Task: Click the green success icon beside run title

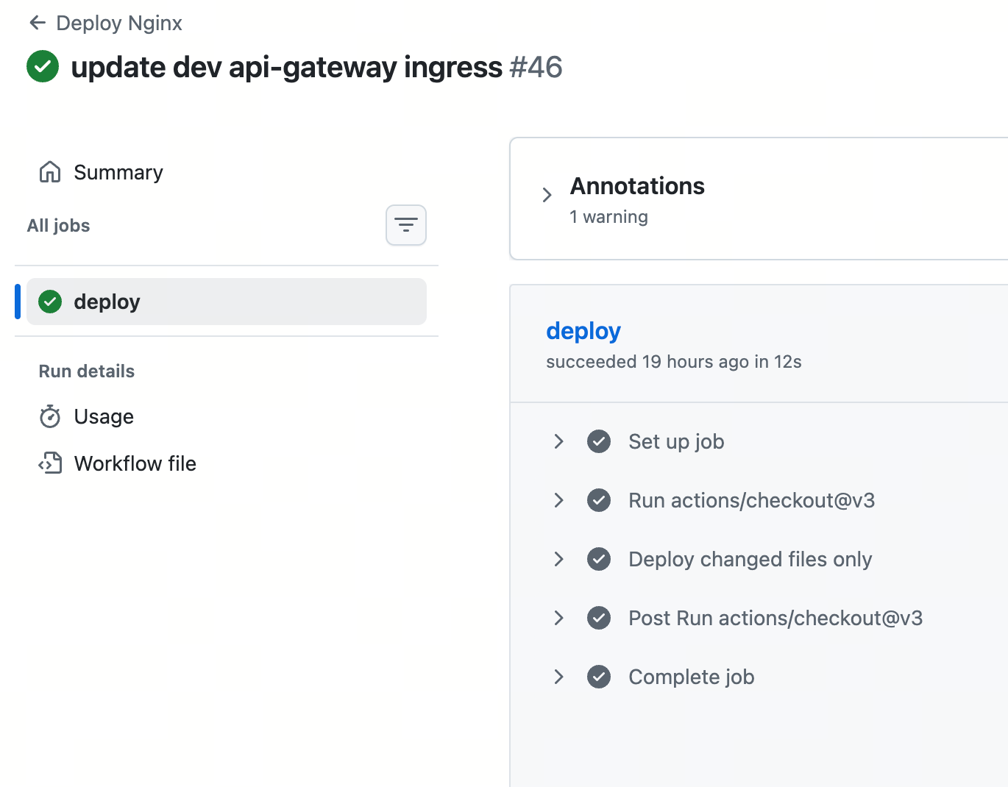Action: [43, 66]
